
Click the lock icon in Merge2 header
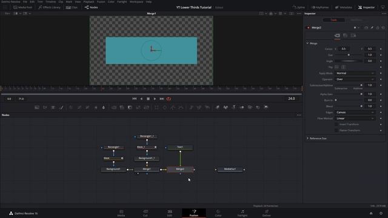378,28
